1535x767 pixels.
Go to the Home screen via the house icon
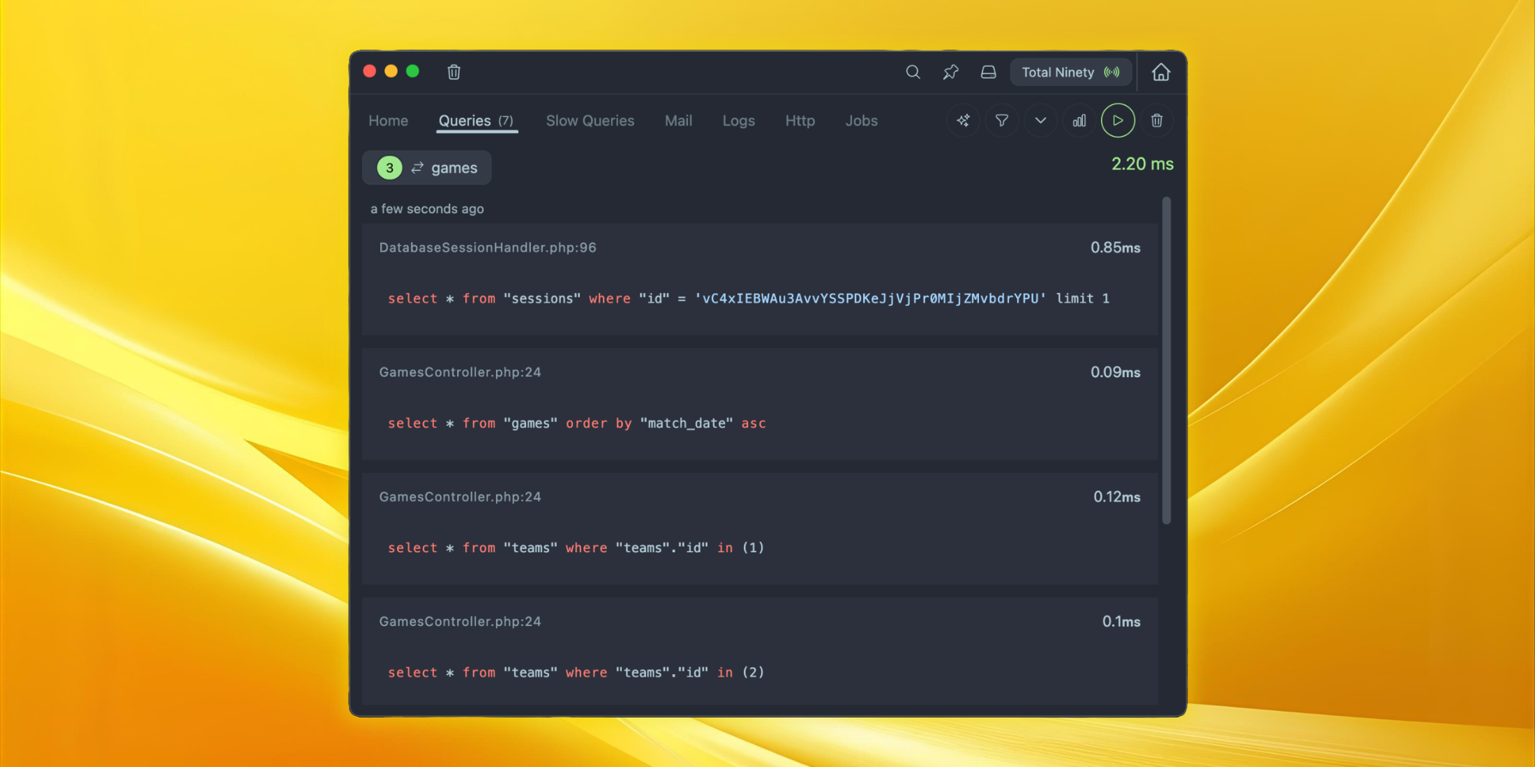coord(1160,72)
